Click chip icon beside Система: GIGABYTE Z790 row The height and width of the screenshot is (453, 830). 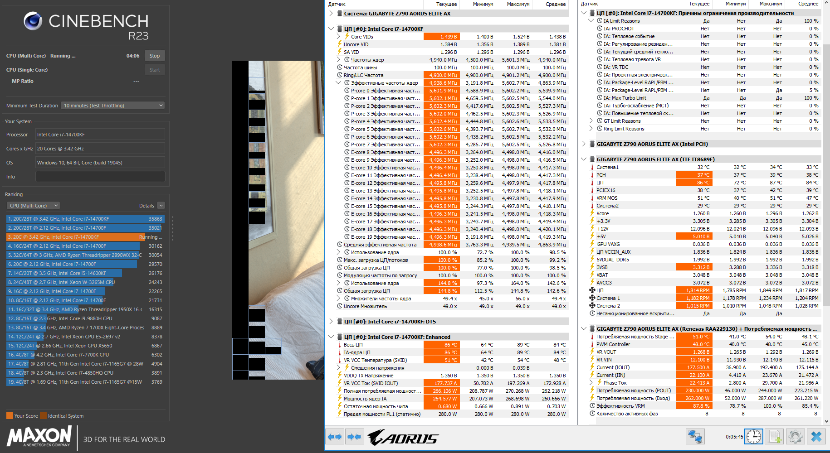point(339,14)
